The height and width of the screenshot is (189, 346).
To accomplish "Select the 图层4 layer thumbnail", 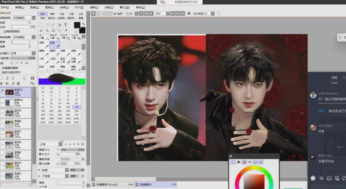I will [x=9, y=166].
